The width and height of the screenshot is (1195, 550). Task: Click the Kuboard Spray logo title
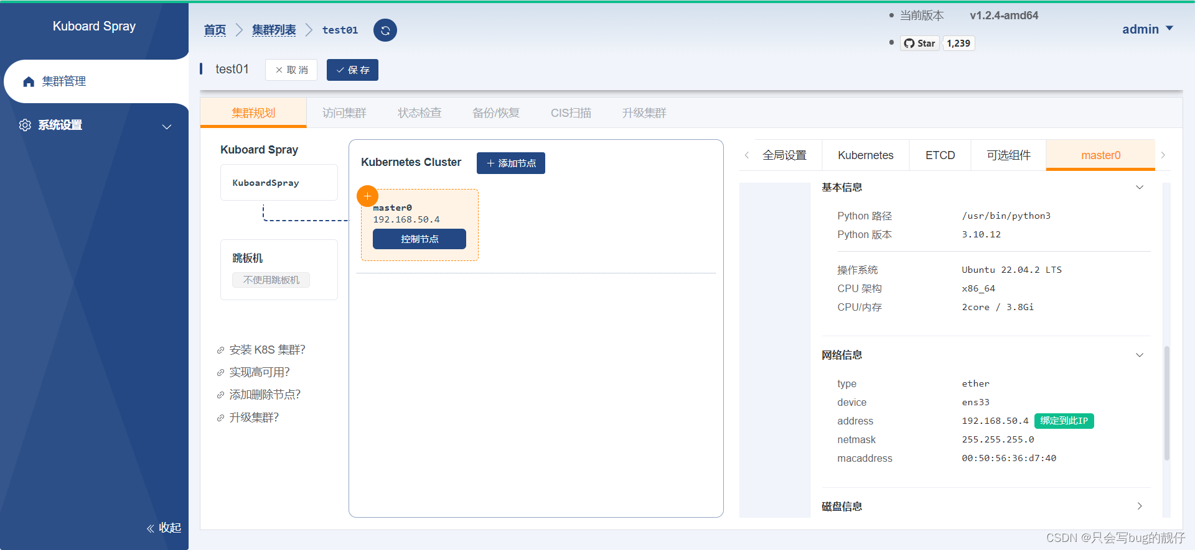point(94,26)
